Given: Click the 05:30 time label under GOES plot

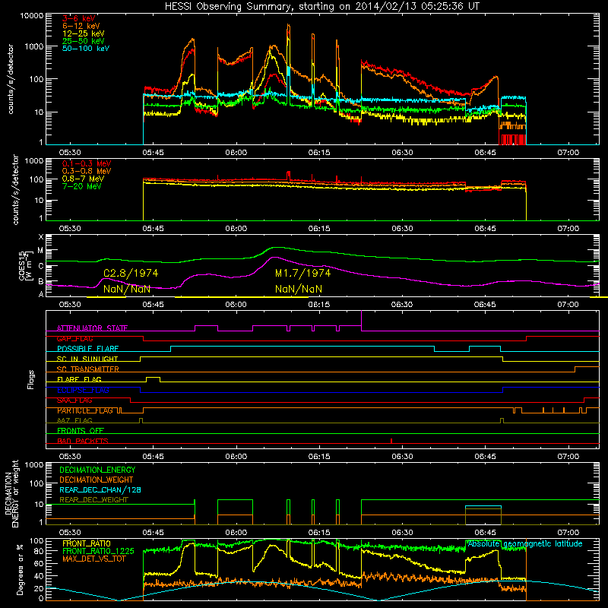Looking at the screenshot, I should point(70,305).
